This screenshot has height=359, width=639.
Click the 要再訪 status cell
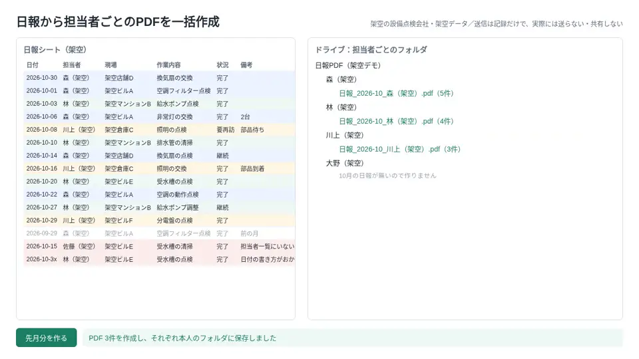point(226,130)
